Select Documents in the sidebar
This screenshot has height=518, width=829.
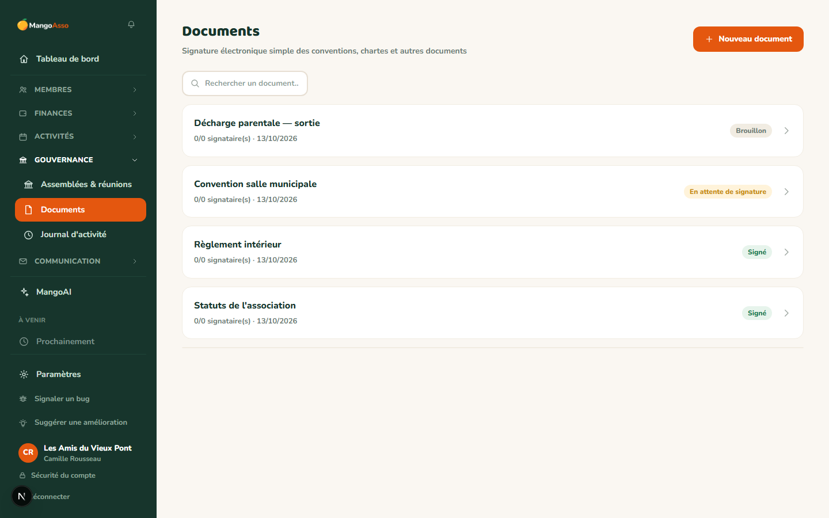[x=81, y=210]
